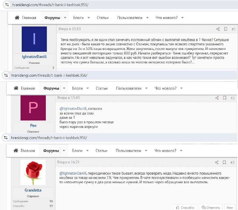Go to Главная in the menu above post #1
The height and width of the screenshot is (210, 238).
[x=29, y=18]
